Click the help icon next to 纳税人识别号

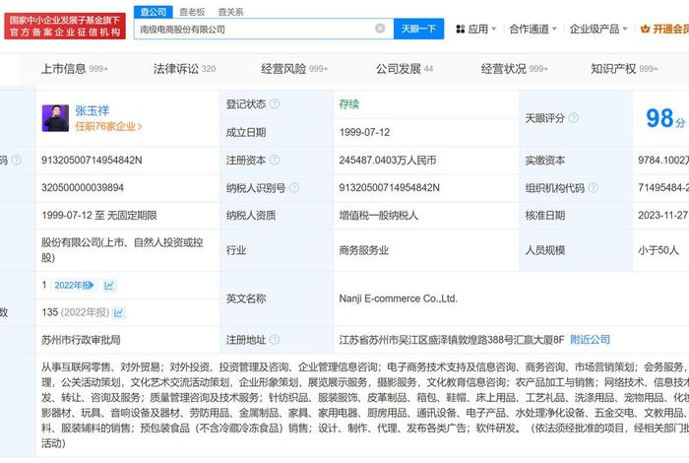pos(294,188)
